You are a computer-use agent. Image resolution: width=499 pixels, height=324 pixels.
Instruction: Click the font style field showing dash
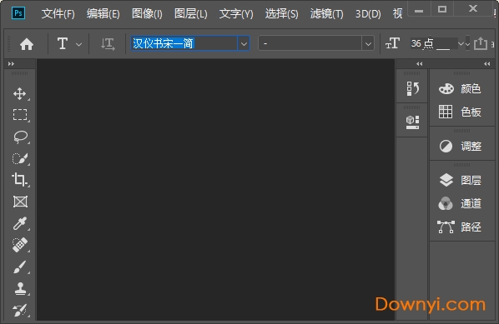click(310, 43)
